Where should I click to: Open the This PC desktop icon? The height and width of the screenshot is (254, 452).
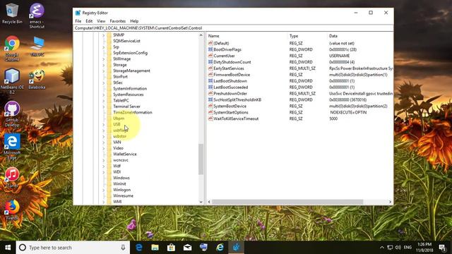(37, 46)
